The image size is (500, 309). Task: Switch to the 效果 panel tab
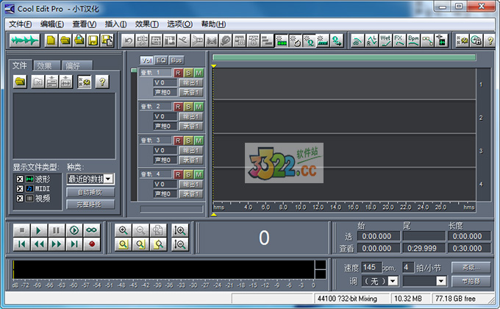tap(46, 65)
